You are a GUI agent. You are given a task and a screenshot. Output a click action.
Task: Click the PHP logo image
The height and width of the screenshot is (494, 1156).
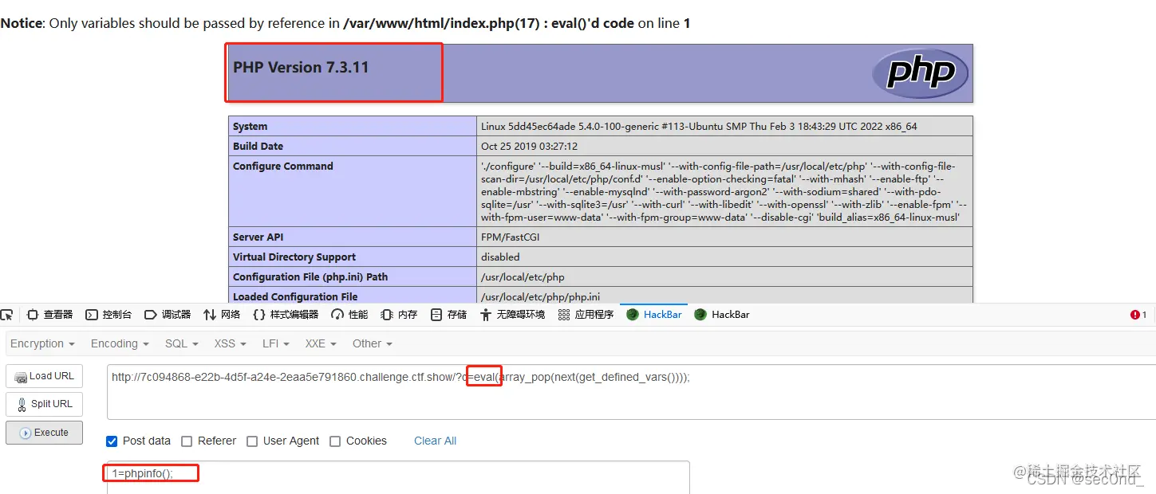[x=920, y=73]
